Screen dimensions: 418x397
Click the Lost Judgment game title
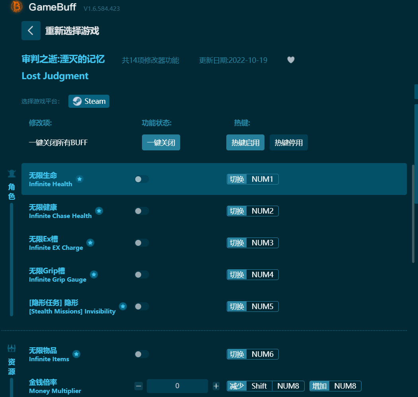(55, 76)
